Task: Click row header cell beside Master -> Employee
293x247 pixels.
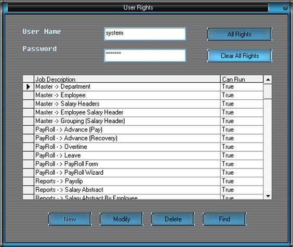Action: [x=28, y=95]
